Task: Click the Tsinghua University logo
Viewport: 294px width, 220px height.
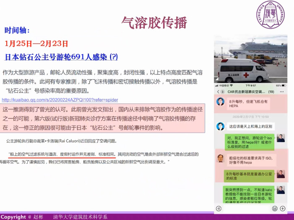Action: point(270,15)
